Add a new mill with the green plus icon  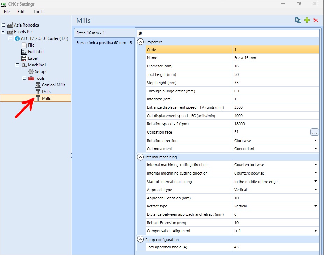[307, 20]
